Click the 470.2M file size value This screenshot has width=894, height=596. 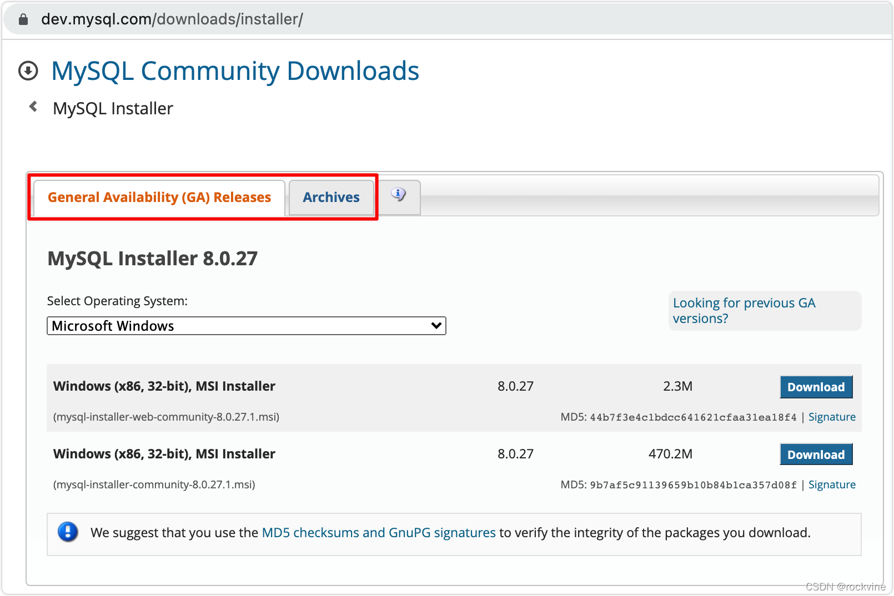pyautogui.click(x=671, y=454)
